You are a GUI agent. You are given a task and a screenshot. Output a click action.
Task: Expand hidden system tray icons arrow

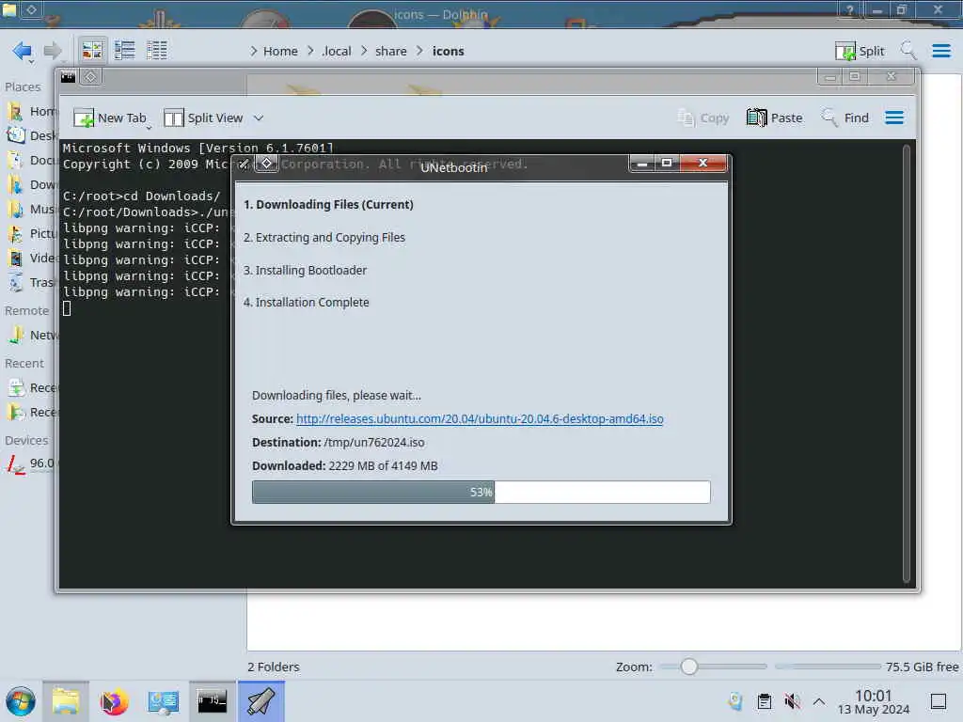pos(819,701)
